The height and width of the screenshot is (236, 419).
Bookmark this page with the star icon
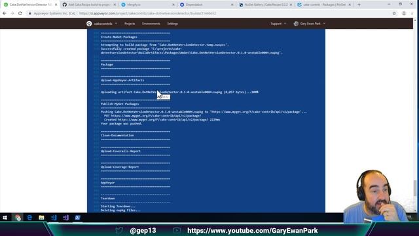(394, 13)
